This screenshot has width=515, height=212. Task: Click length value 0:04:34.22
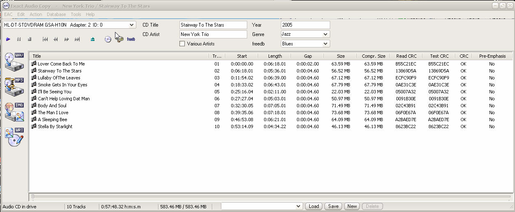[275, 126]
